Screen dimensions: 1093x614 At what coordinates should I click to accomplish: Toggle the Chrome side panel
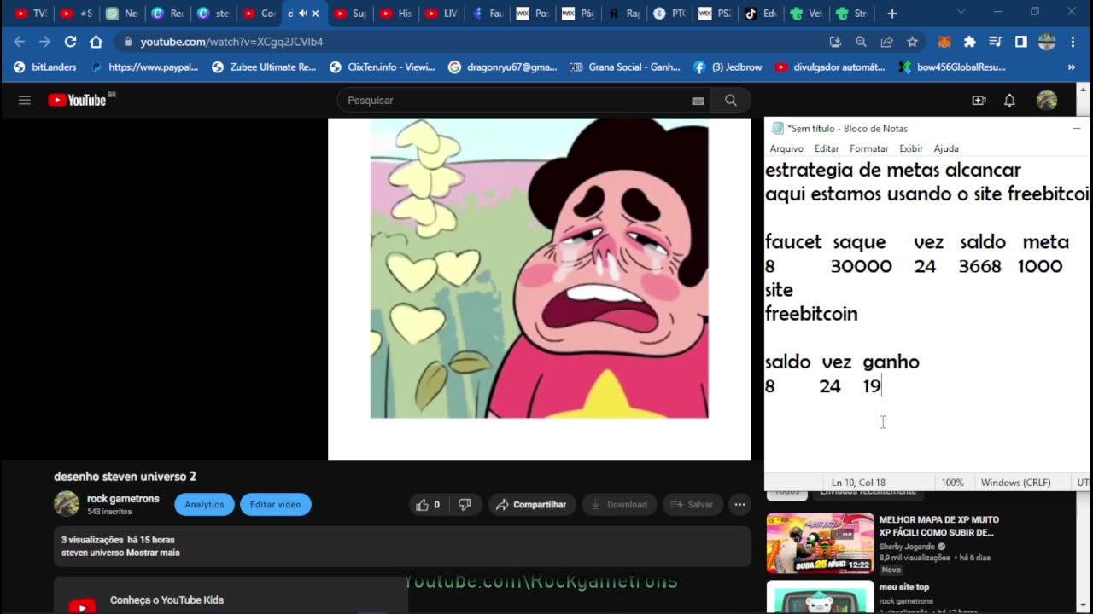click(x=1020, y=42)
